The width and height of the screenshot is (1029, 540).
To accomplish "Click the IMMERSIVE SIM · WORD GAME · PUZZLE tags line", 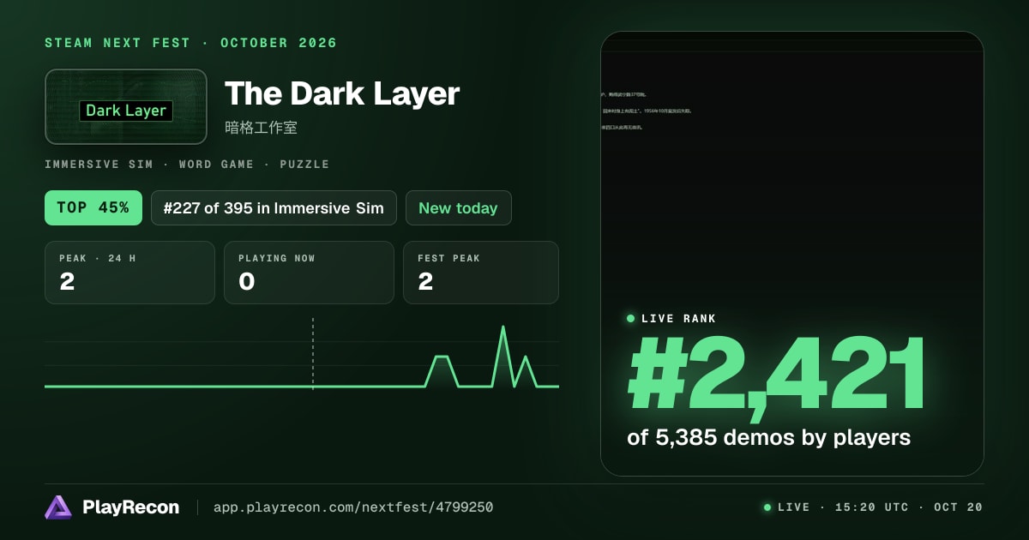I will coord(187,164).
